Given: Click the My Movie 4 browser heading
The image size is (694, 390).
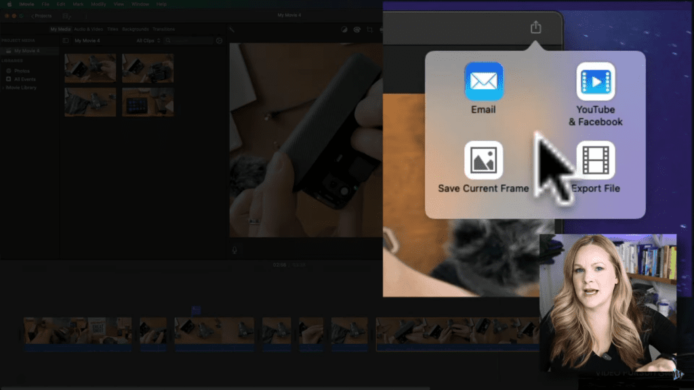Looking at the screenshot, I should tap(87, 41).
